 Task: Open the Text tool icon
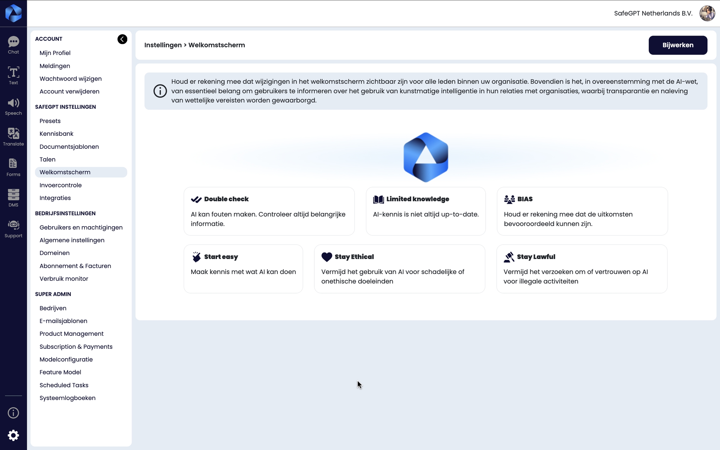pos(13,76)
